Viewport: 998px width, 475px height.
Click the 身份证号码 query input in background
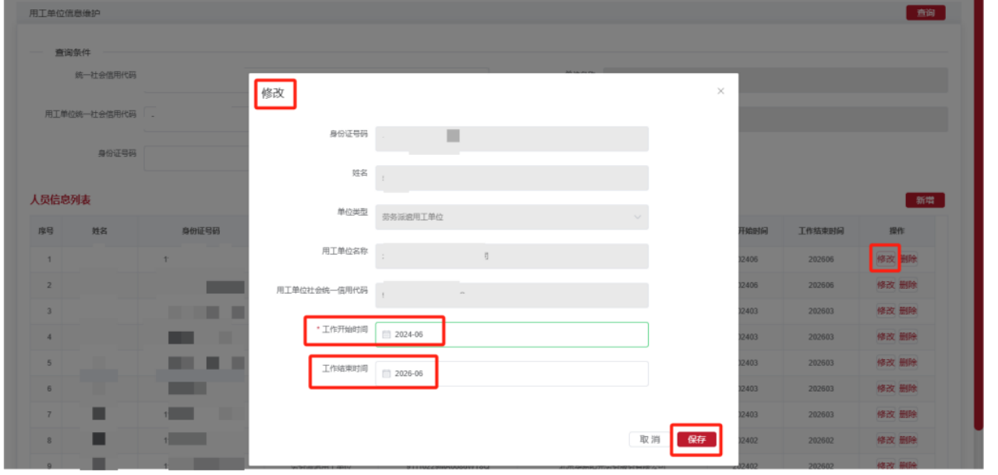tap(195, 157)
